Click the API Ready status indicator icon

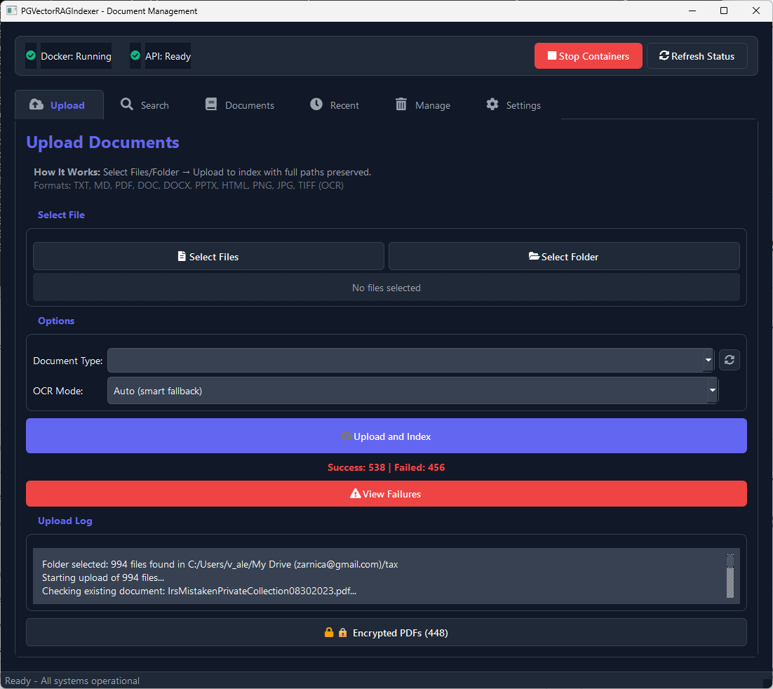tap(134, 55)
